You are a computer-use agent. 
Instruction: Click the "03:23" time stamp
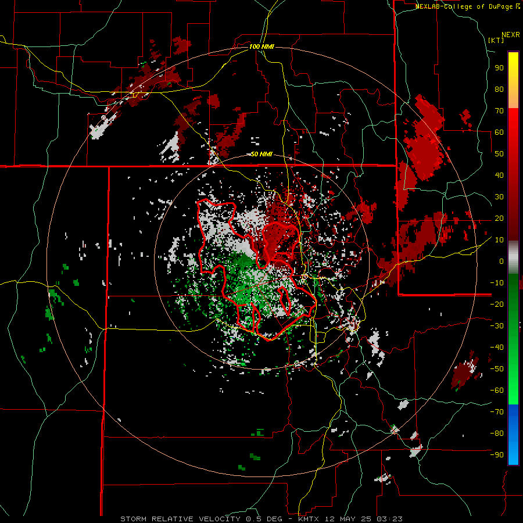point(389,519)
